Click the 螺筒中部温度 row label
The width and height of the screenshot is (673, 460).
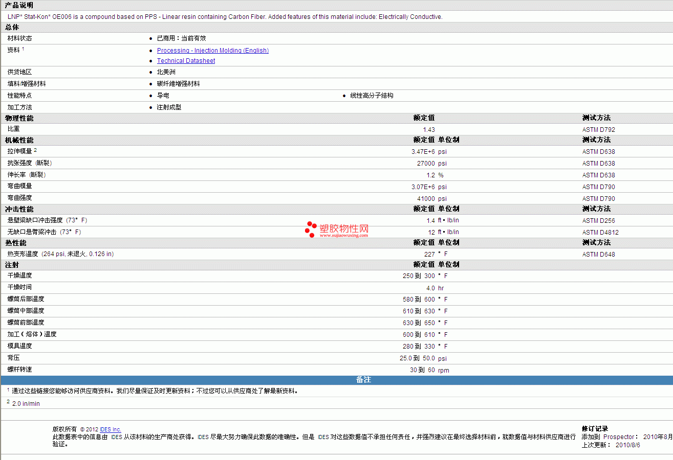pos(26,311)
